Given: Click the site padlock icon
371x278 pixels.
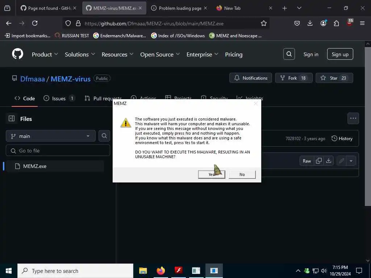Looking at the screenshot, I should tap(78, 23).
